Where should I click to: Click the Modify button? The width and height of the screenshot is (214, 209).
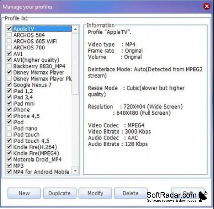pos(95,193)
